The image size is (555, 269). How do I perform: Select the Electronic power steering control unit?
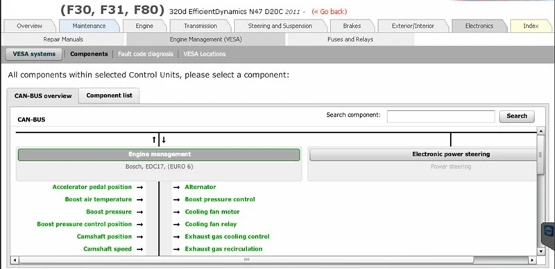pos(423,154)
